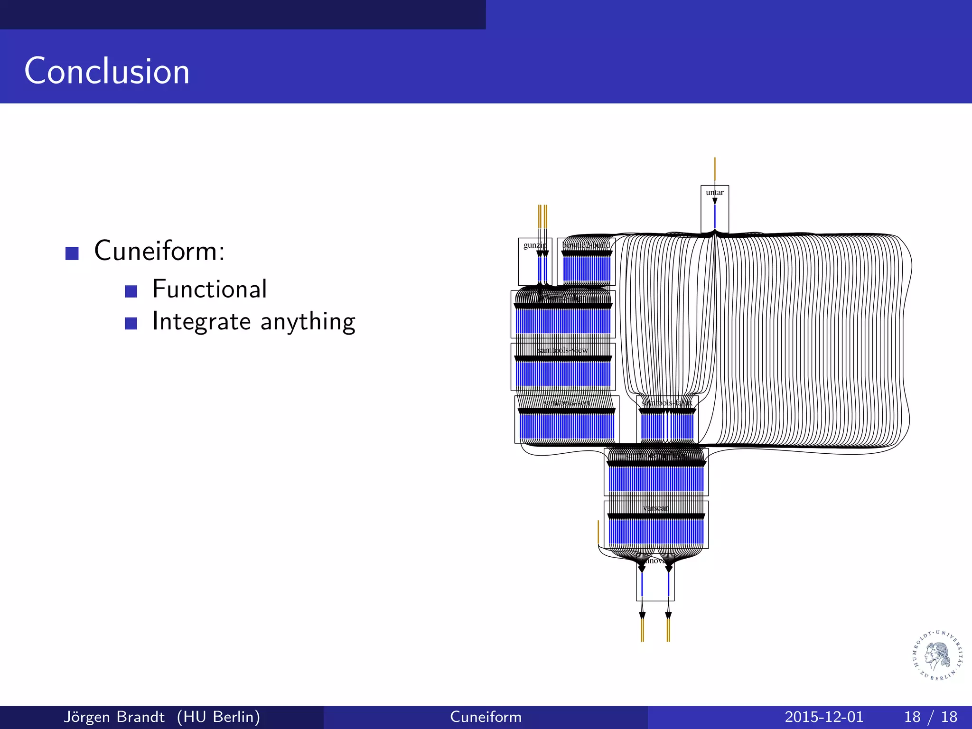Click the Conclusion slide title
The width and height of the screenshot is (972, 729).
click(x=107, y=71)
